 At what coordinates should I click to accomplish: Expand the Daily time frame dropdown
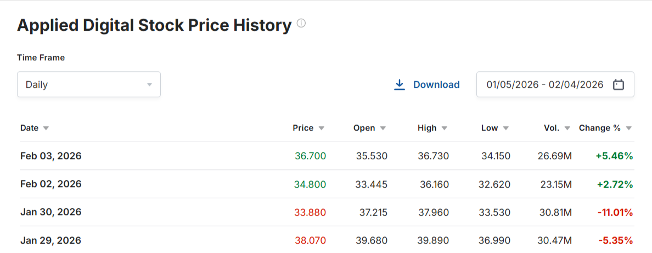(x=88, y=85)
